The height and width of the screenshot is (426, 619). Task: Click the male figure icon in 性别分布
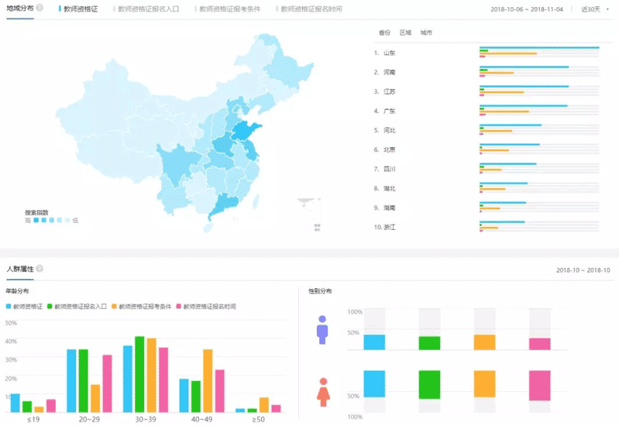click(x=322, y=330)
